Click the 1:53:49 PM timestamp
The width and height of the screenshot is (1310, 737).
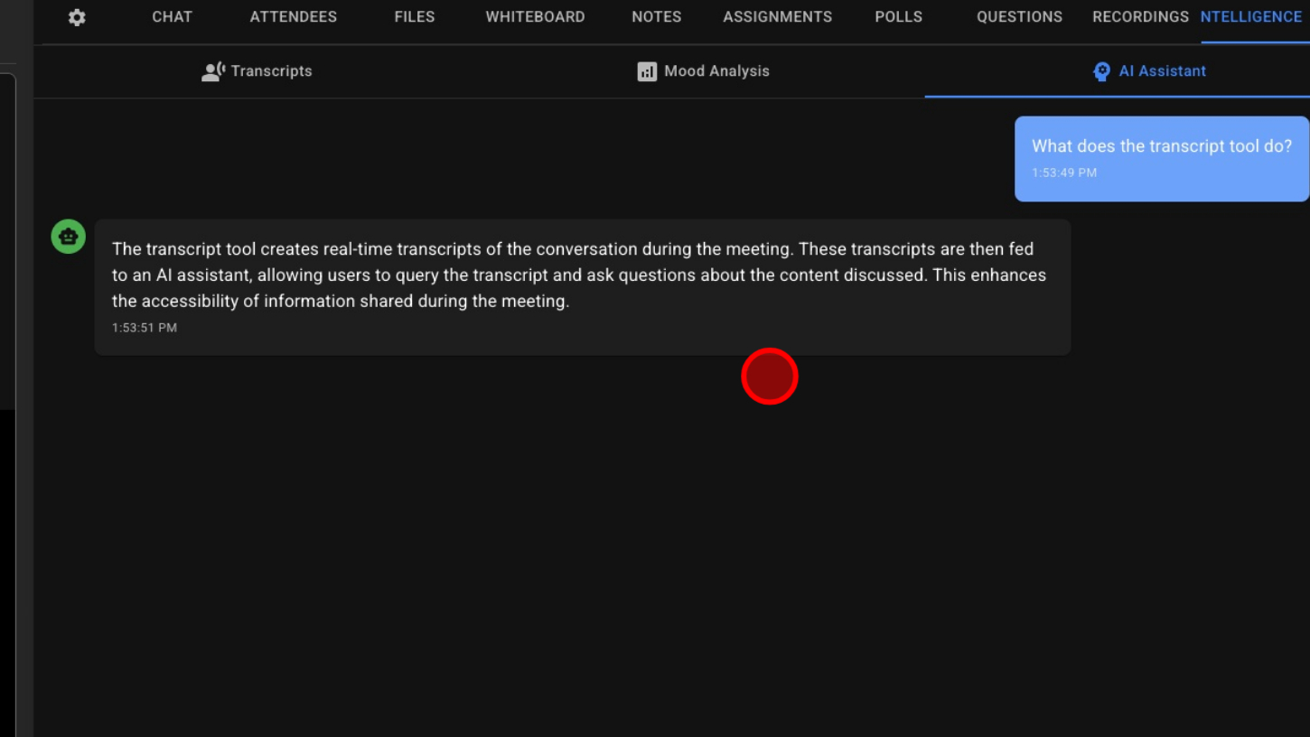pyautogui.click(x=1064, y=173)
